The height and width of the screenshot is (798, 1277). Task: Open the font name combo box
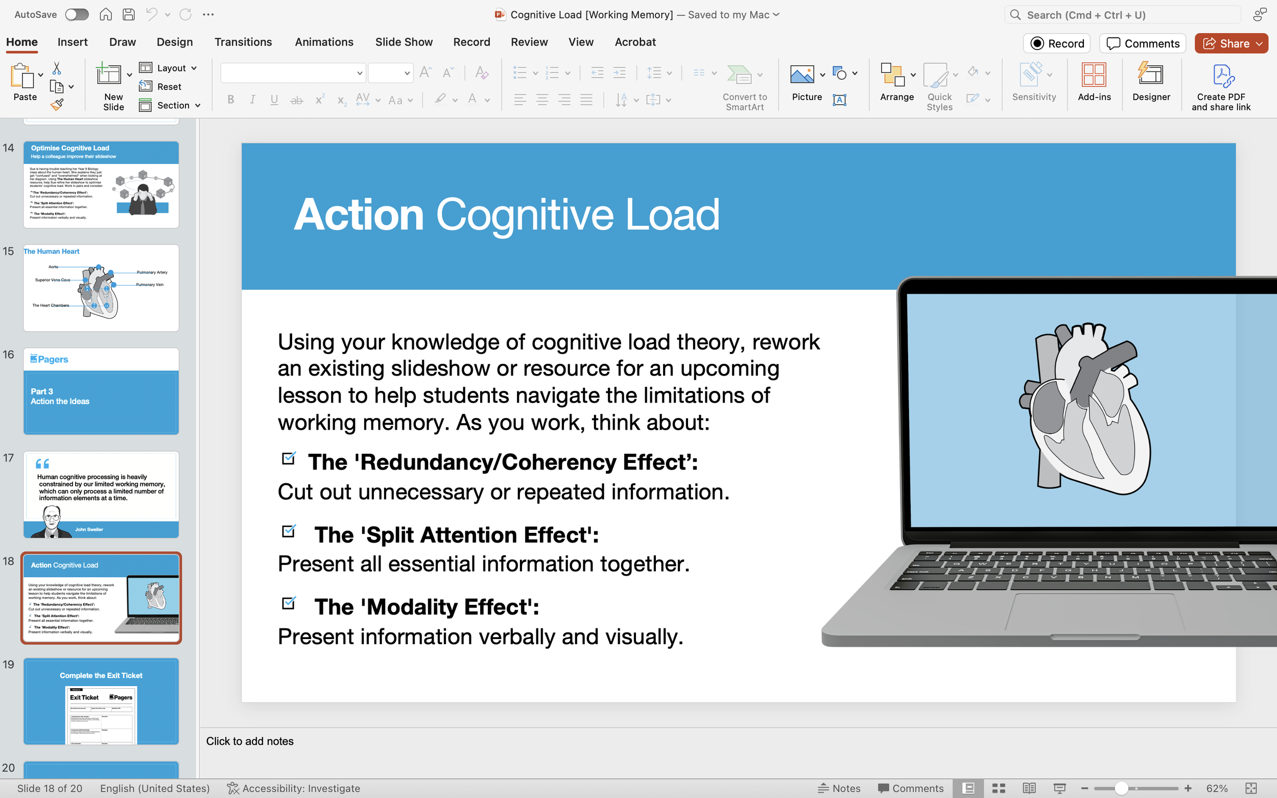pyautogui.click(x=293, y=73)
